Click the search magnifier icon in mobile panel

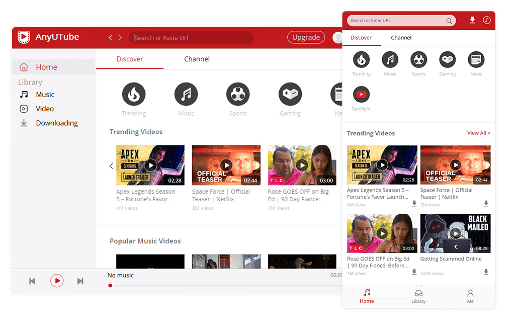point(449,21)
